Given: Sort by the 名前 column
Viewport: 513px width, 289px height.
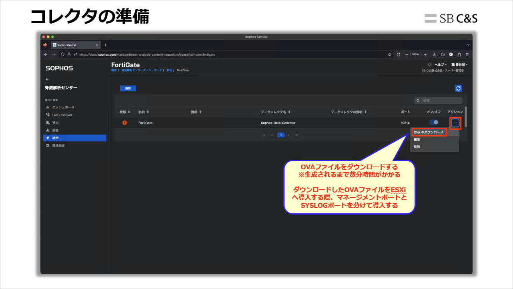Looking at the screenshot, I should coord(144,112).
